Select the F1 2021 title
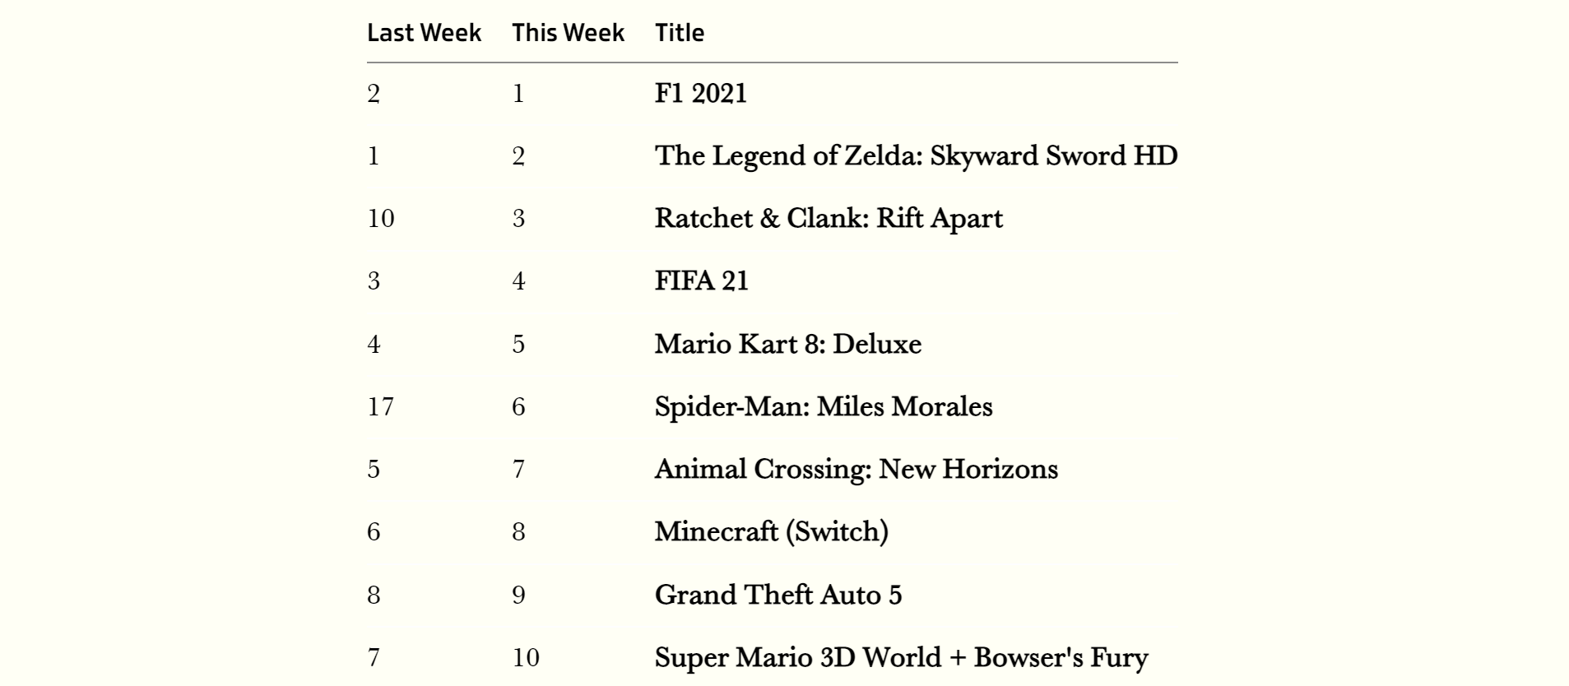 [x=701, y=93]
